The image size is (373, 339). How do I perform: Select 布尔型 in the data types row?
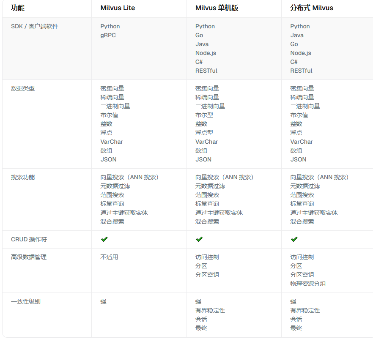[x=204, y=115]
